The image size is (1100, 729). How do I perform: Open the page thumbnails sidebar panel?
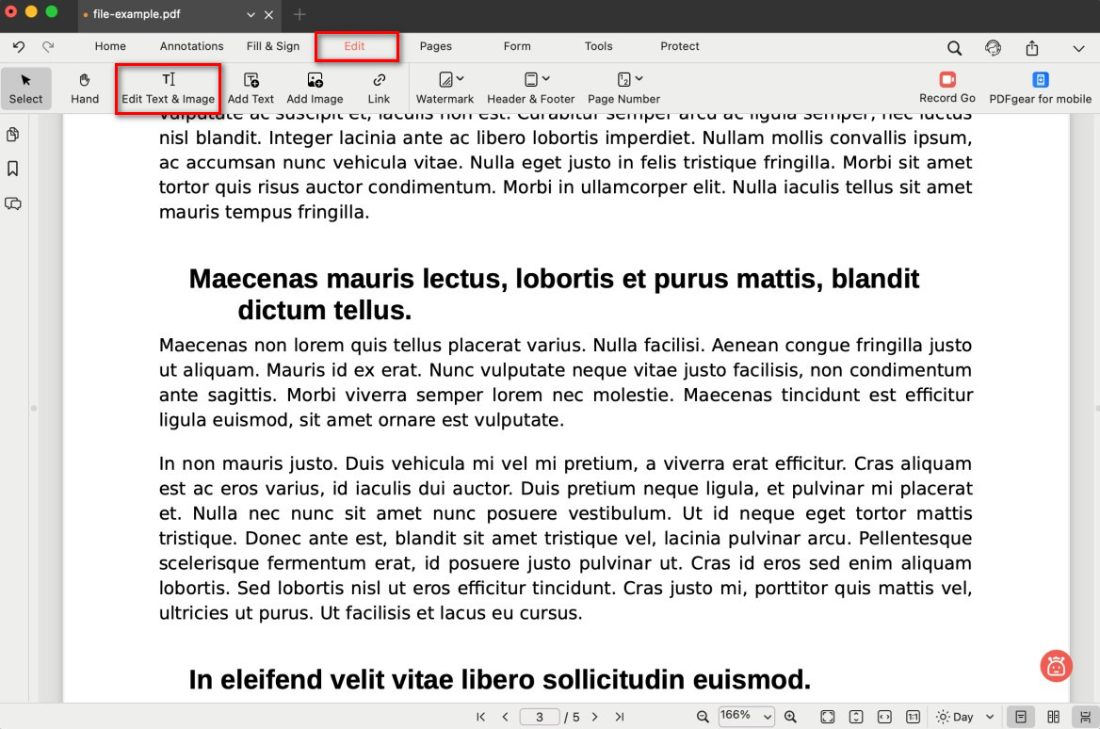click(x=13, y=135)
